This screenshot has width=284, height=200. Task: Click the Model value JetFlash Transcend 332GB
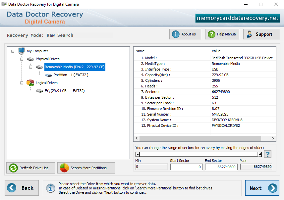pos(242,58)
